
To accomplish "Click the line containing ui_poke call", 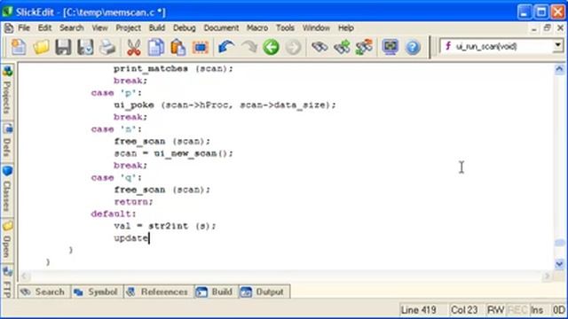I will click(x=225, y=105).
